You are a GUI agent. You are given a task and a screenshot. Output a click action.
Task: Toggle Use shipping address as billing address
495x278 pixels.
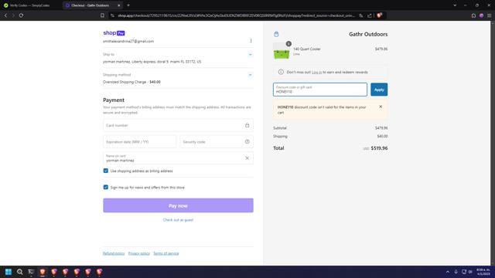pos(106,171)
